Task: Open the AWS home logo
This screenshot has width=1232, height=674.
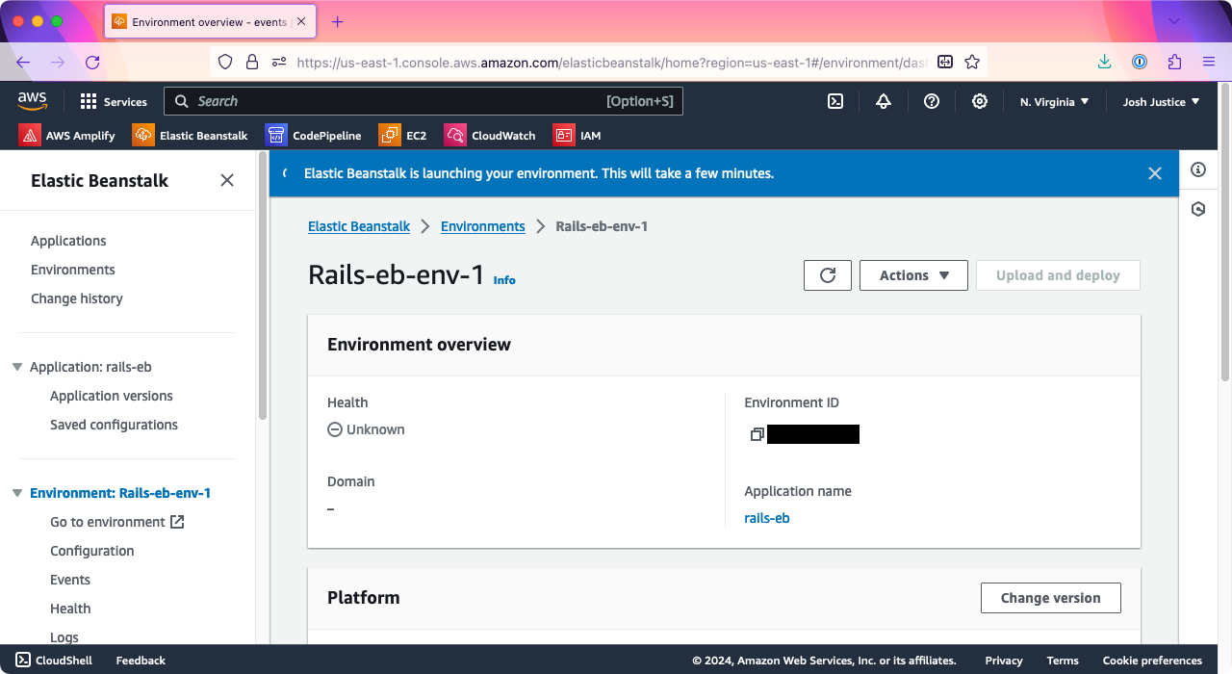Action: tap(32, 100)
